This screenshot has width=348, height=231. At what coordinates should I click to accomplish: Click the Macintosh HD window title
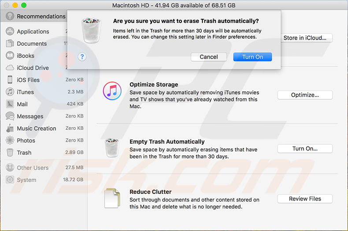(x=174, y=5)
